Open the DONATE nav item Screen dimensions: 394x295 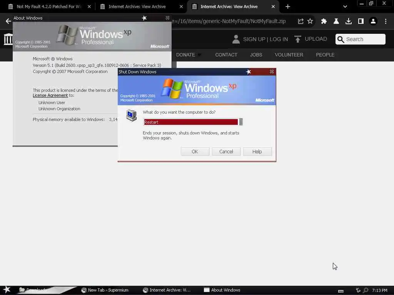[x=186, y=55]
